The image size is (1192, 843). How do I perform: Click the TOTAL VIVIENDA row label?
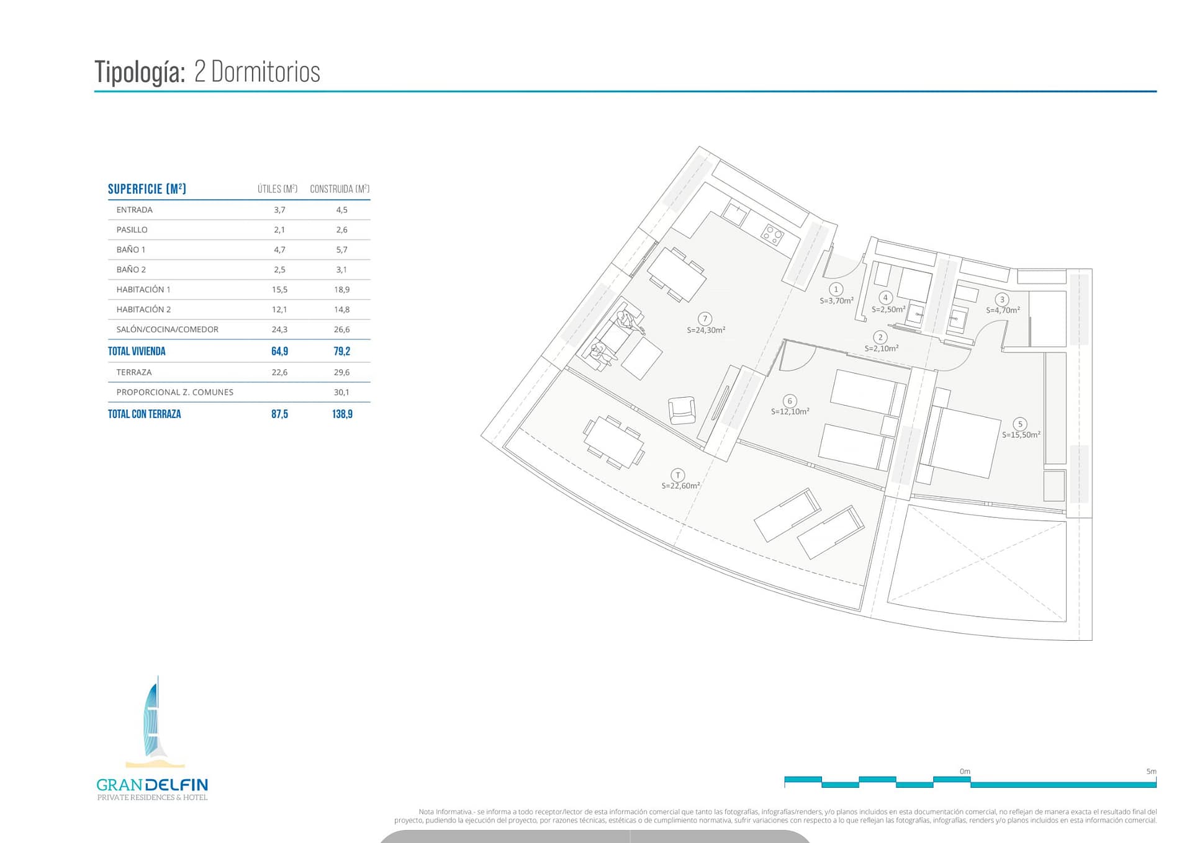tap(137, 351)
